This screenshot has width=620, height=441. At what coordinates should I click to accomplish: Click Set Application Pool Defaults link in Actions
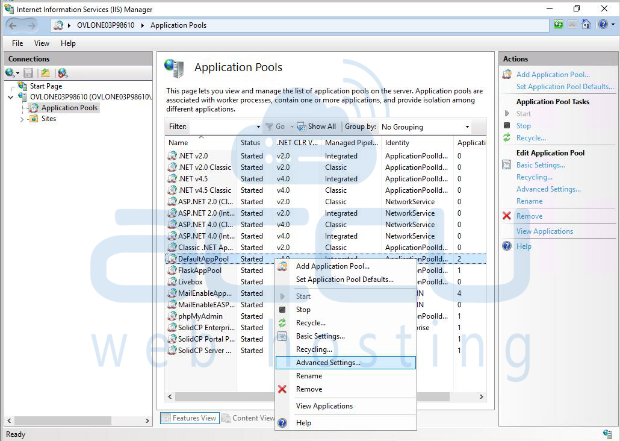(565, 86)
